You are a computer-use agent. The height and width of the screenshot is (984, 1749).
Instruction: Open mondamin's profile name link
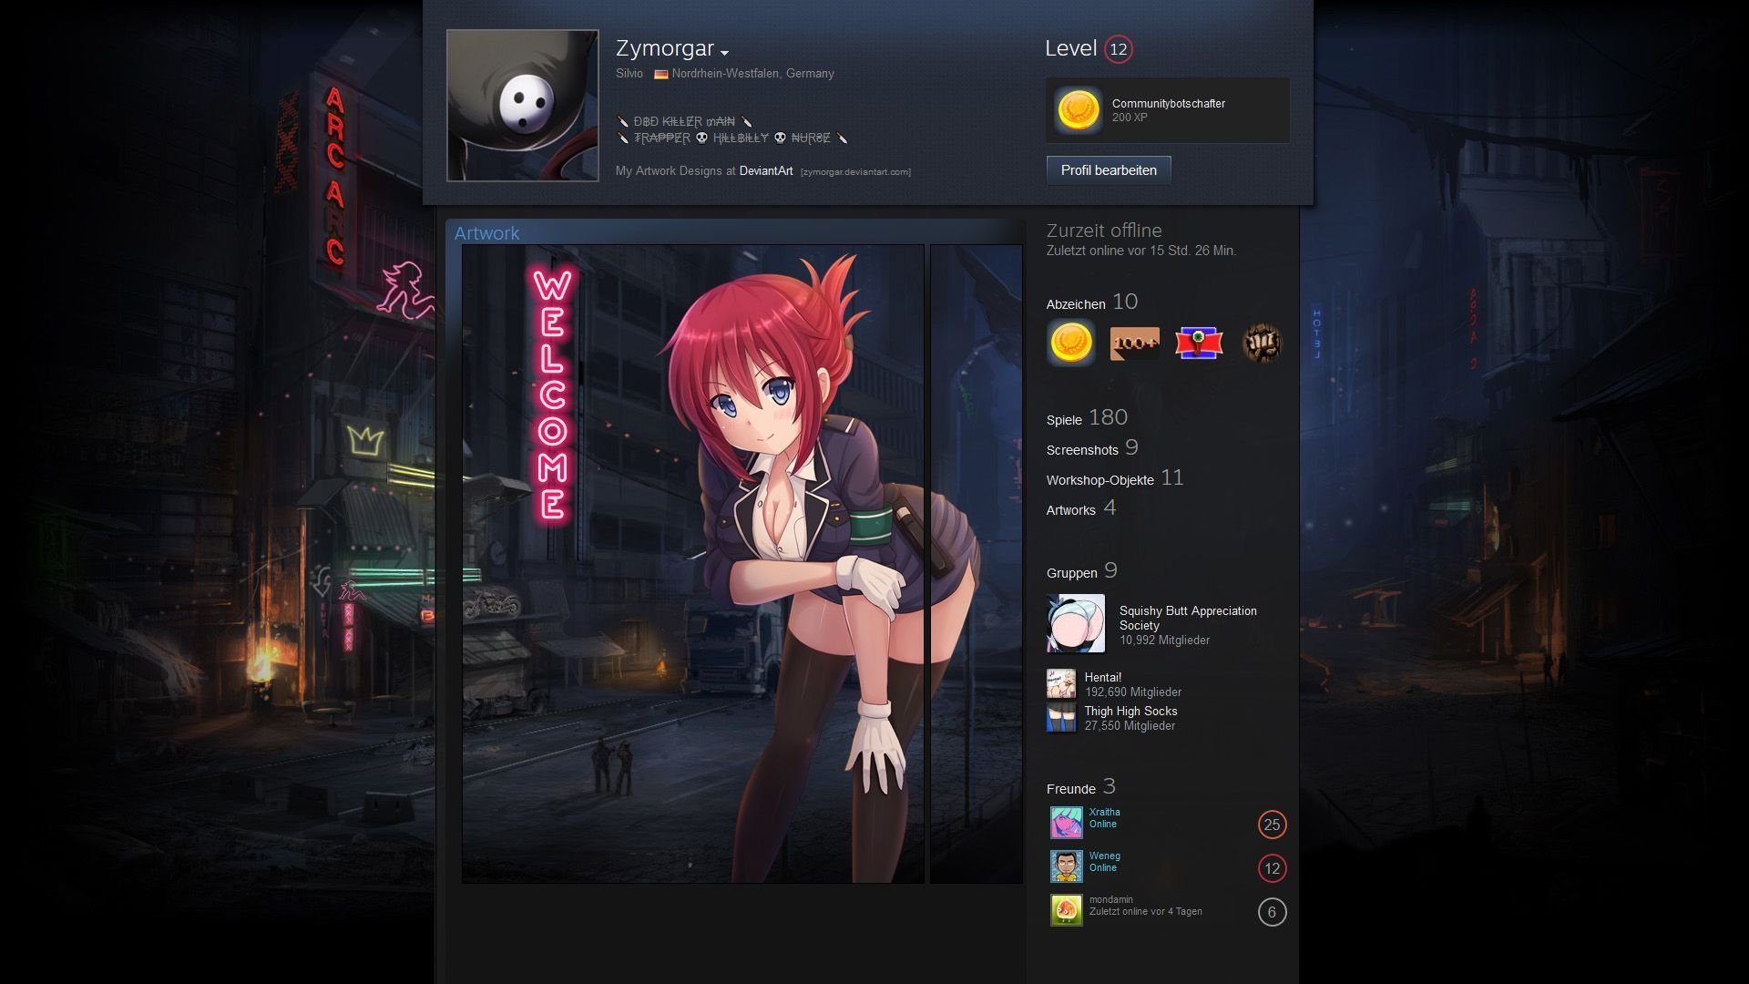coord(1110,900)
